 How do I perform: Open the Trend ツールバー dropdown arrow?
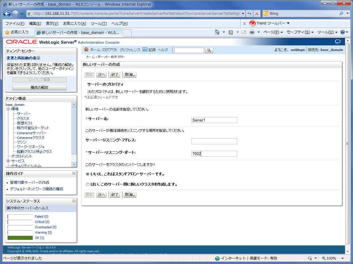point(288,23)
